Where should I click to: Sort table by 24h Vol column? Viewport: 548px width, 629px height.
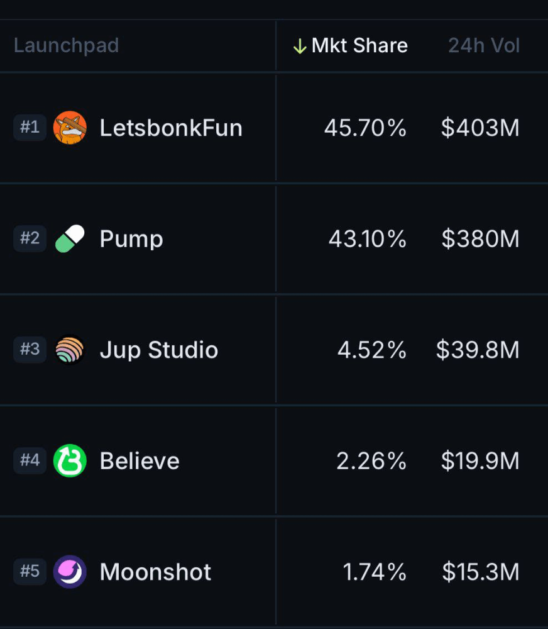click(484, 45)
